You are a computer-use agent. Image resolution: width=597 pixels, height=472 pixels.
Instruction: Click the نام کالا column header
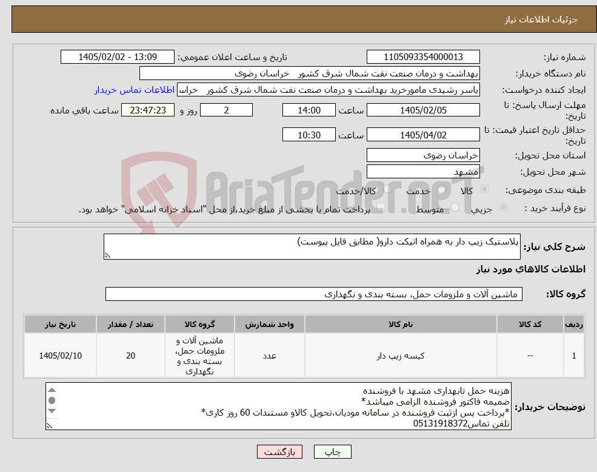click(401, 324)
